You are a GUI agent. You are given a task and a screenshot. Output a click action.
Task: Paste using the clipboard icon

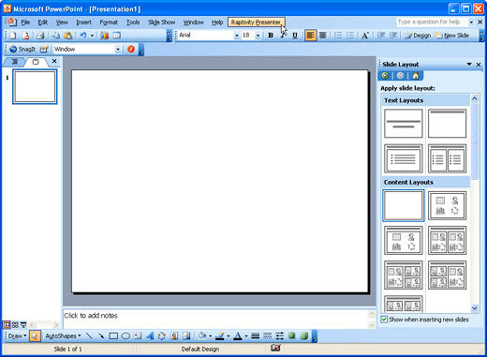[x=68, y=36]
